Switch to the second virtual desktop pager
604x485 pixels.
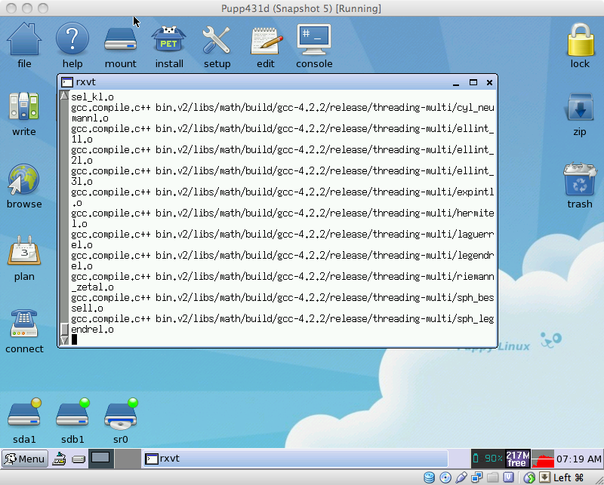129,458
